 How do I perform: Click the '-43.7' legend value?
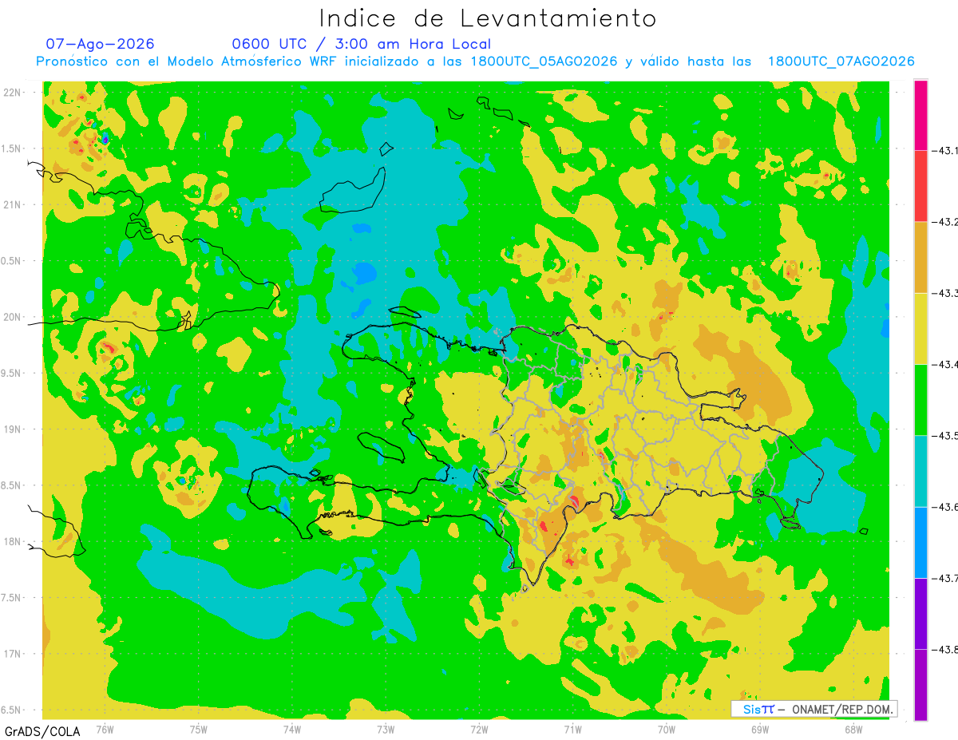pyautogui.click(x=945, y=578)
